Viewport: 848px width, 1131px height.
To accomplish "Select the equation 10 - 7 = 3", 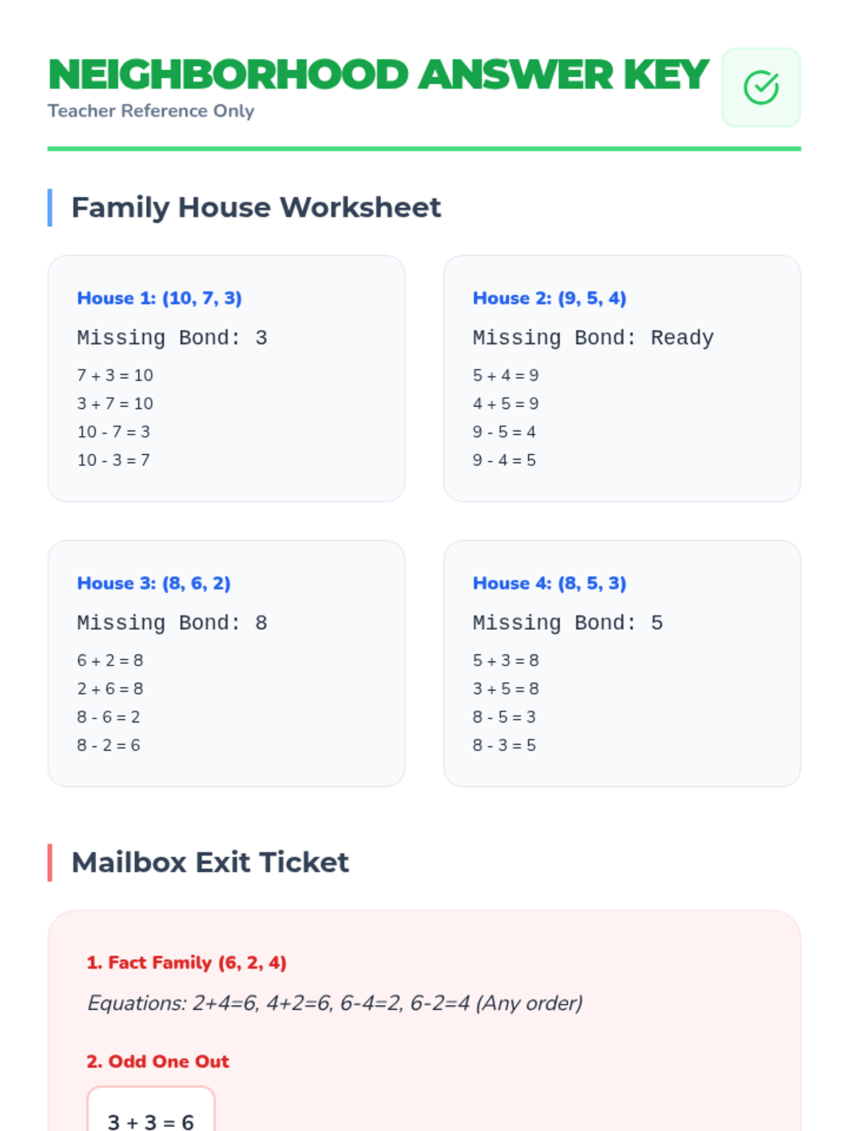I will point(113,432).
